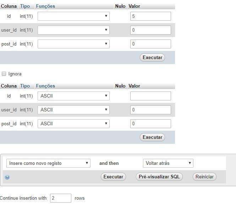The image size is (236, 204).
Task: Open function dropdown for first post_id row
Action: click(x=73, y=44)
